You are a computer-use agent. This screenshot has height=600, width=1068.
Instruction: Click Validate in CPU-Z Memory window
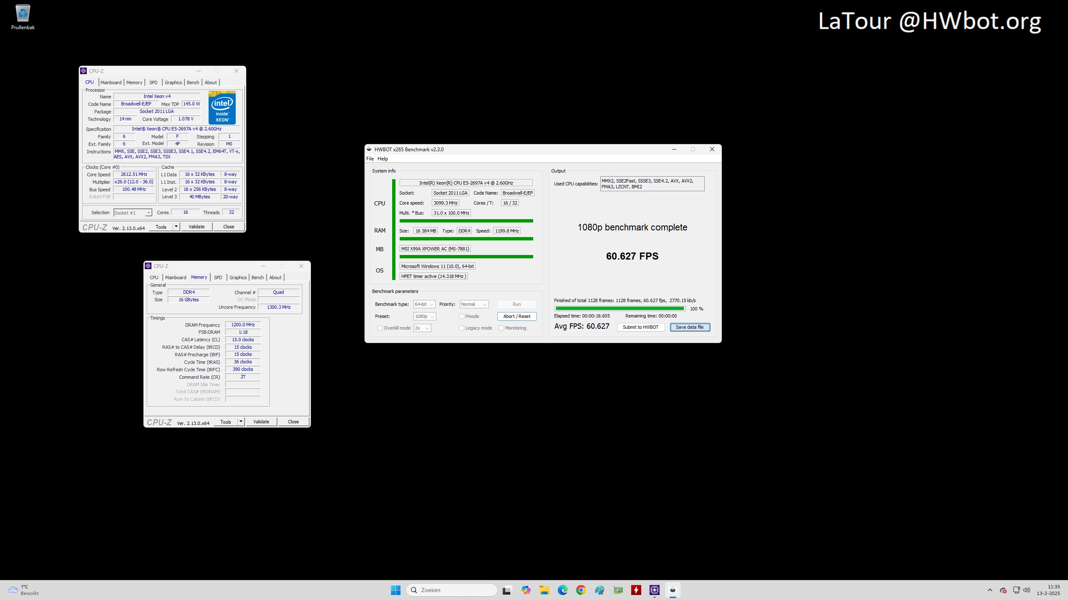tap(261, 422)
